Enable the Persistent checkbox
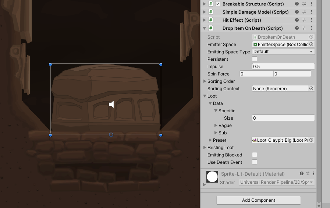Screen dimensions: 330x208 [255, 59]
